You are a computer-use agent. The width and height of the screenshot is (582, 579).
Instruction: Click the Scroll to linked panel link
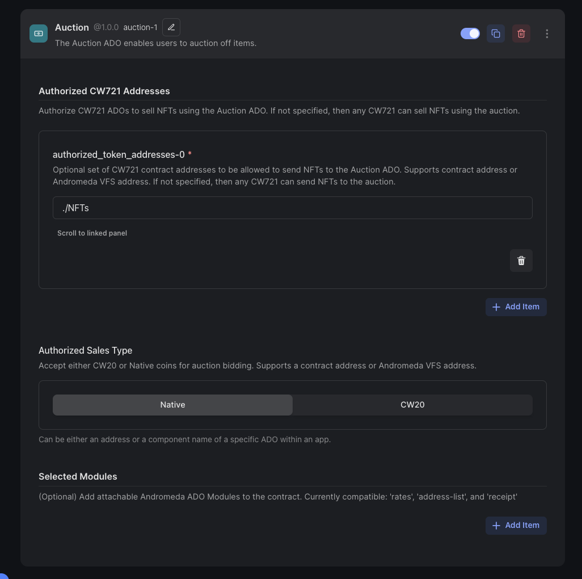click(x=92, y=233)
